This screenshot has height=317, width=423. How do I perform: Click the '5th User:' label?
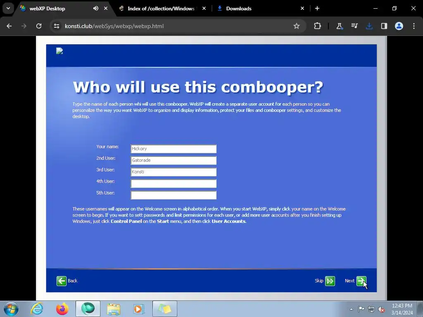[x=105, y=193]
